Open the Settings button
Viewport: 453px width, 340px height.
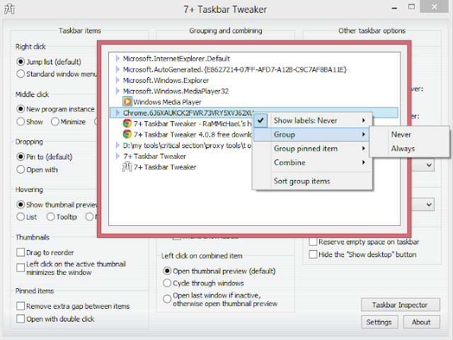pos(379,322)
